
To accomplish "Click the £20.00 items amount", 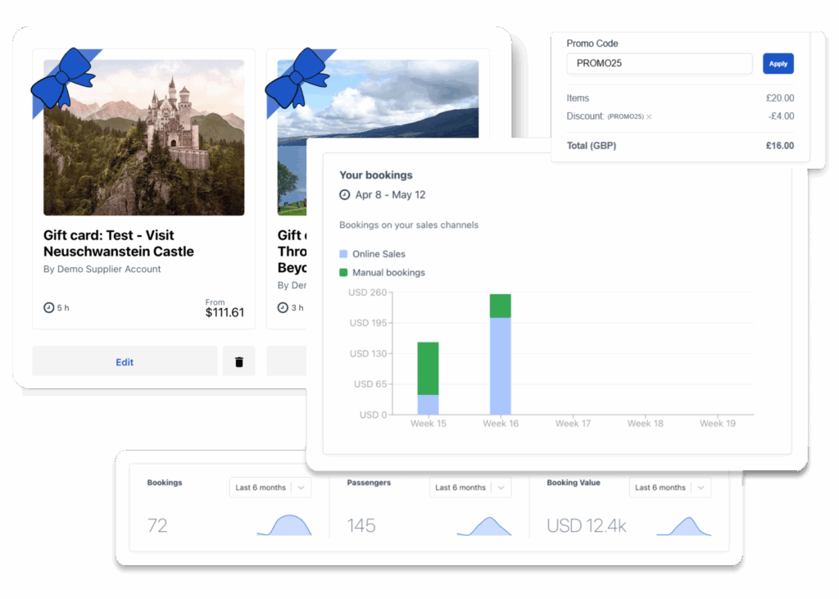I will (780, 98).
